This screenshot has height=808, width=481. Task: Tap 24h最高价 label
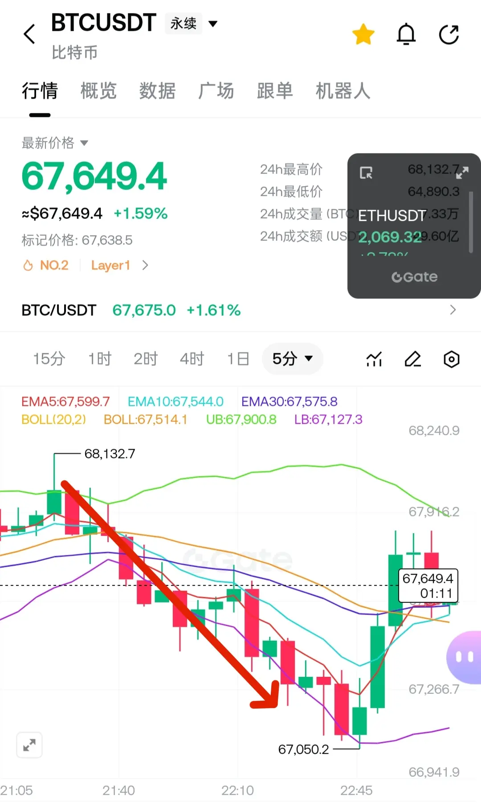coord(291,169)
